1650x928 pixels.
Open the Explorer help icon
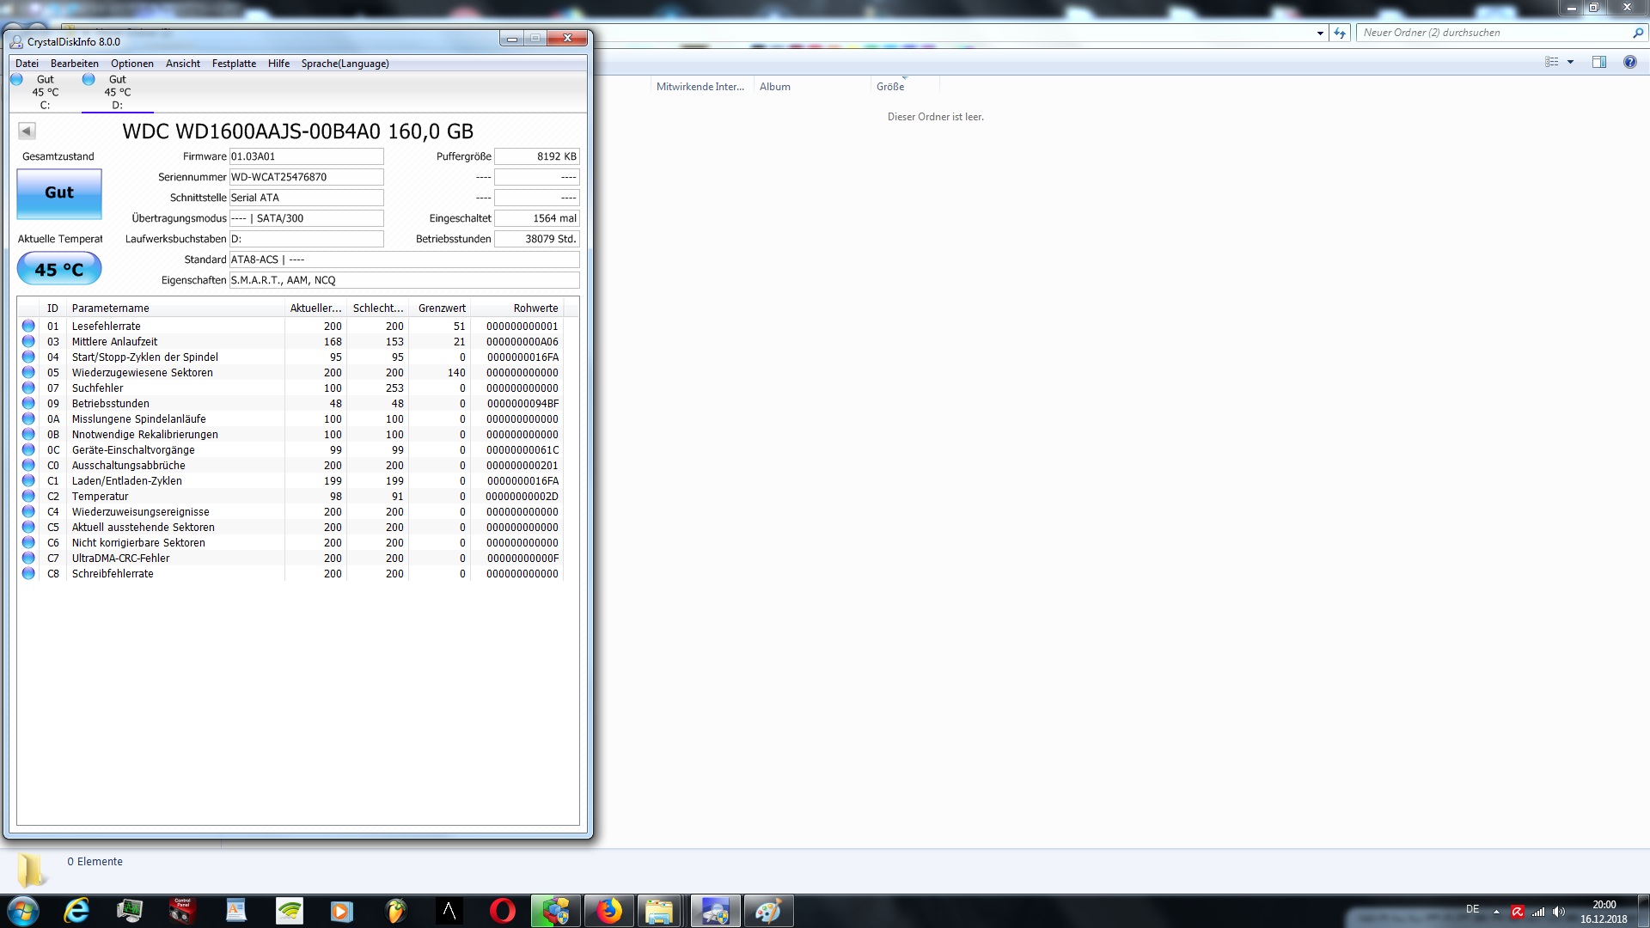tap(1629, 62)
